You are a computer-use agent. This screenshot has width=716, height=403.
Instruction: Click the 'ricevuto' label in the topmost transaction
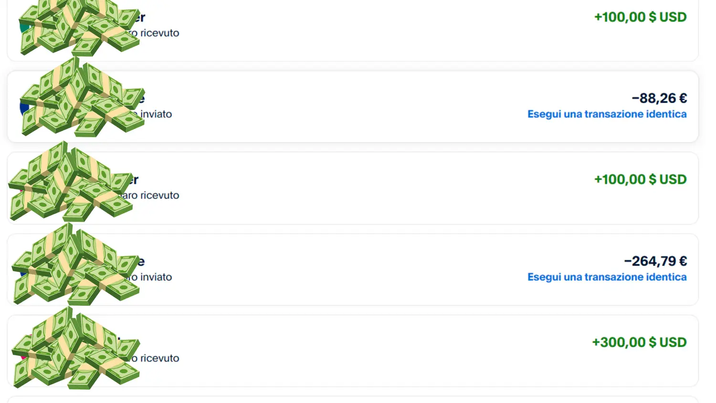[159, 33]
